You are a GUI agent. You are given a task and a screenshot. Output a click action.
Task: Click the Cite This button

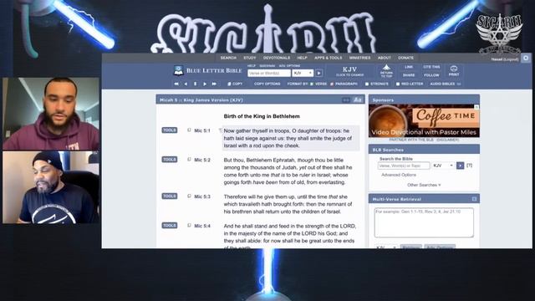point(431,67)
